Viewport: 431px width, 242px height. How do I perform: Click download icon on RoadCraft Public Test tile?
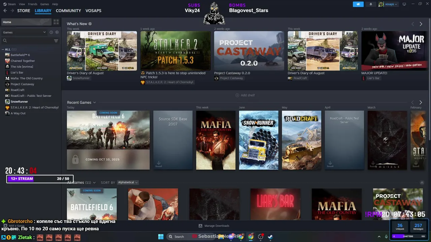330,164
